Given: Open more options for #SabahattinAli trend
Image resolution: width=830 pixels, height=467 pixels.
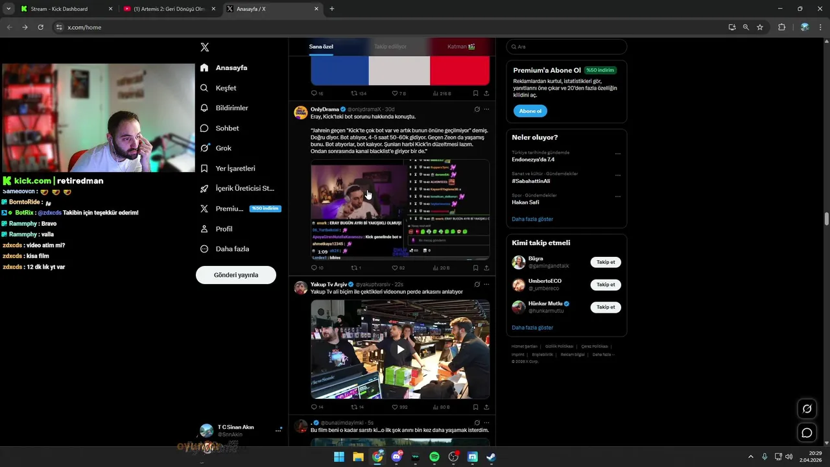Looking at the screenshot, I should (618, 175).
